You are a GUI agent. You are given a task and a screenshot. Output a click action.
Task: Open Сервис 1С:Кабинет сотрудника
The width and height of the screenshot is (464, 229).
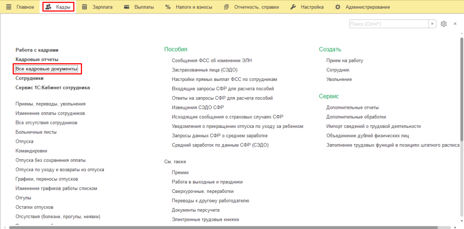[x=53, y=88]
